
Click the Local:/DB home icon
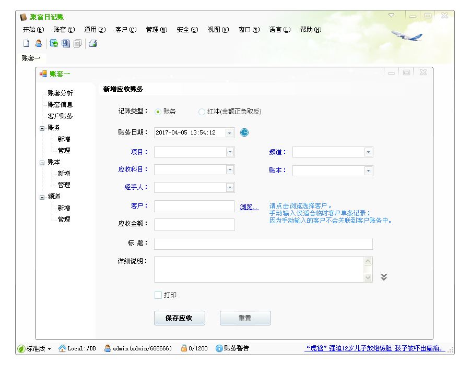pyautogui.click(x=62, y=348)
